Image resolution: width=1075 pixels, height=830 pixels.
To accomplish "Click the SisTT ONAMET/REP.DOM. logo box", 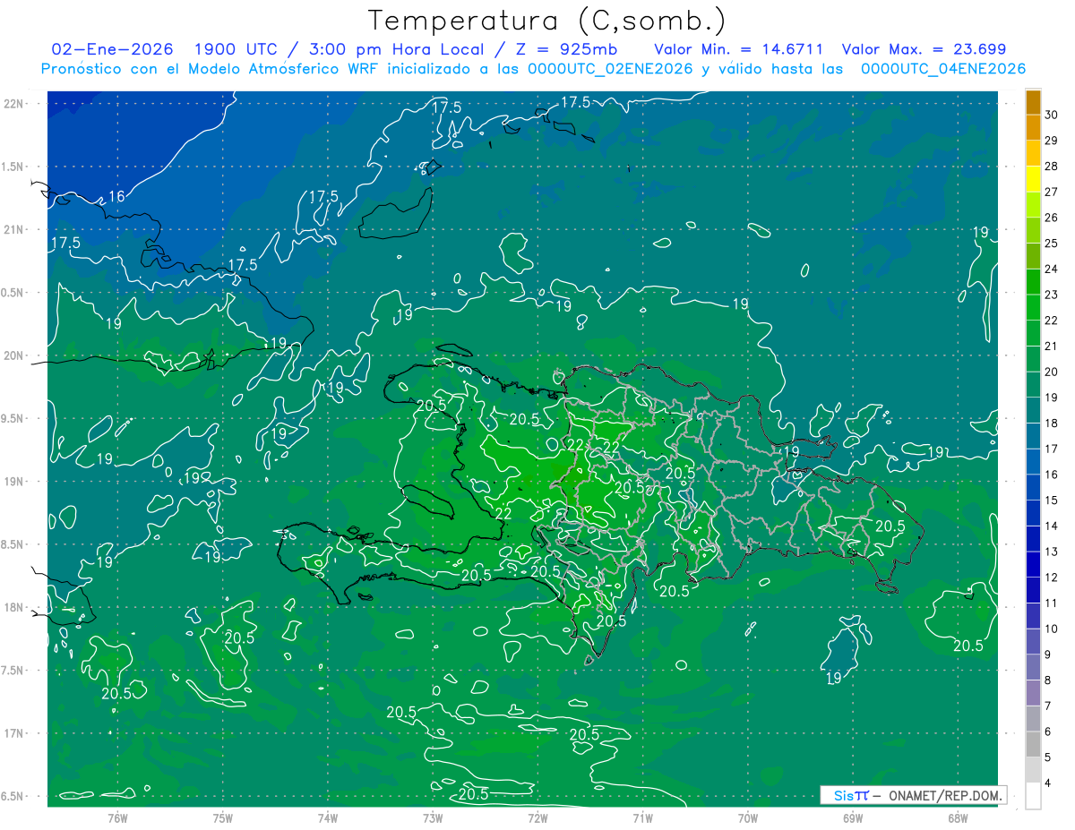I will tap(913, 795).
